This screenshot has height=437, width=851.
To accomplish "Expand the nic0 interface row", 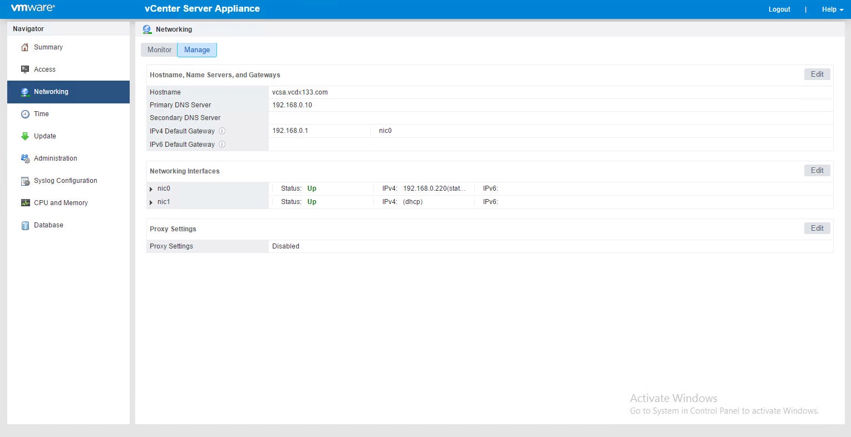I will (x=151, y=189).
